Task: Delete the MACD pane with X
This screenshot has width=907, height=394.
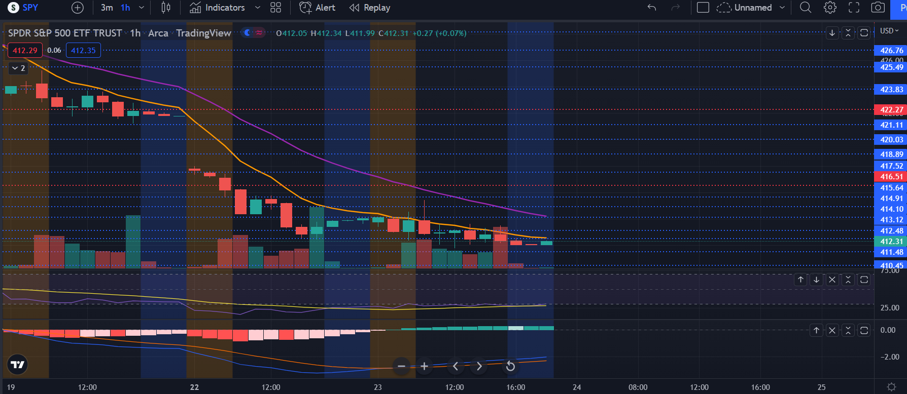Action: tap(832, 330)
